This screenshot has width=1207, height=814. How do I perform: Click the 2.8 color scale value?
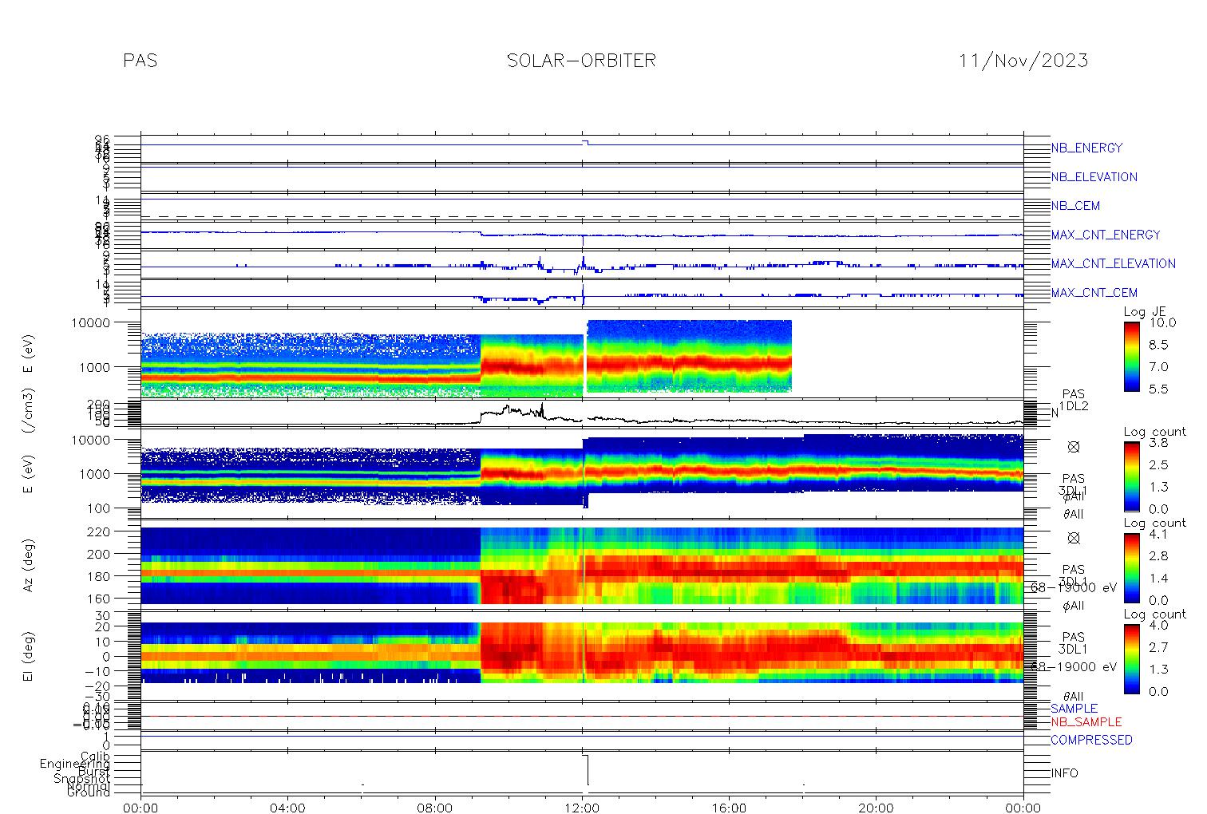(1158, 555)
